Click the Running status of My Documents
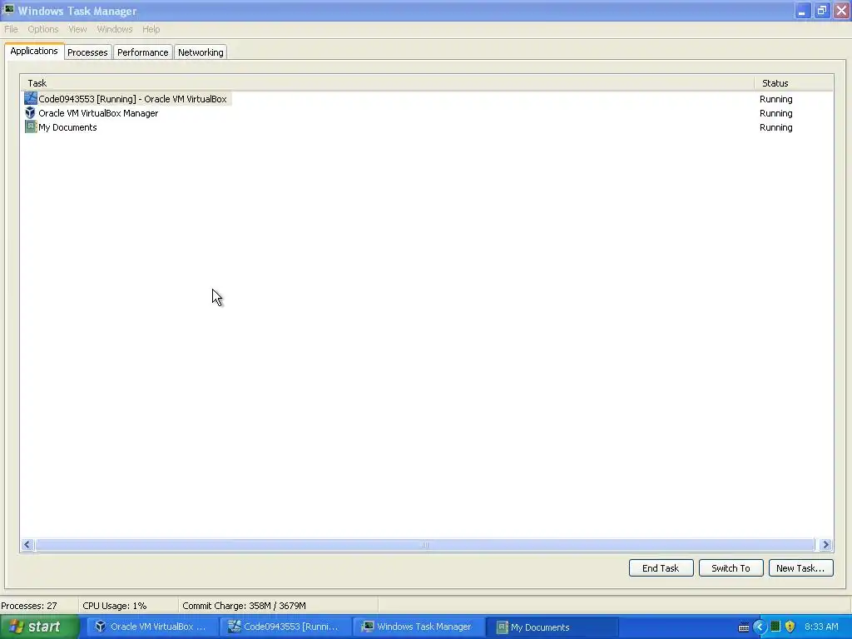The height and width of the screenshot is (639, 852). pyautogui.click(x=776, y=127)
